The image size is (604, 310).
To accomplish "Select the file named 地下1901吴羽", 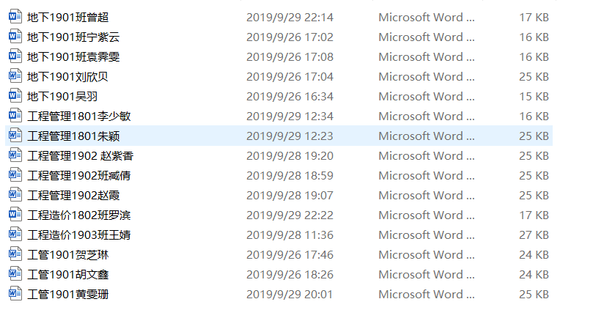I will point(62,96).
